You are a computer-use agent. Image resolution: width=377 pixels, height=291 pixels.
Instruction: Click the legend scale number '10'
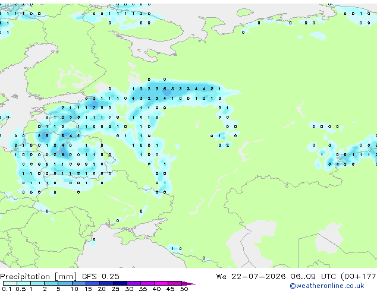[x=74, y=289]
